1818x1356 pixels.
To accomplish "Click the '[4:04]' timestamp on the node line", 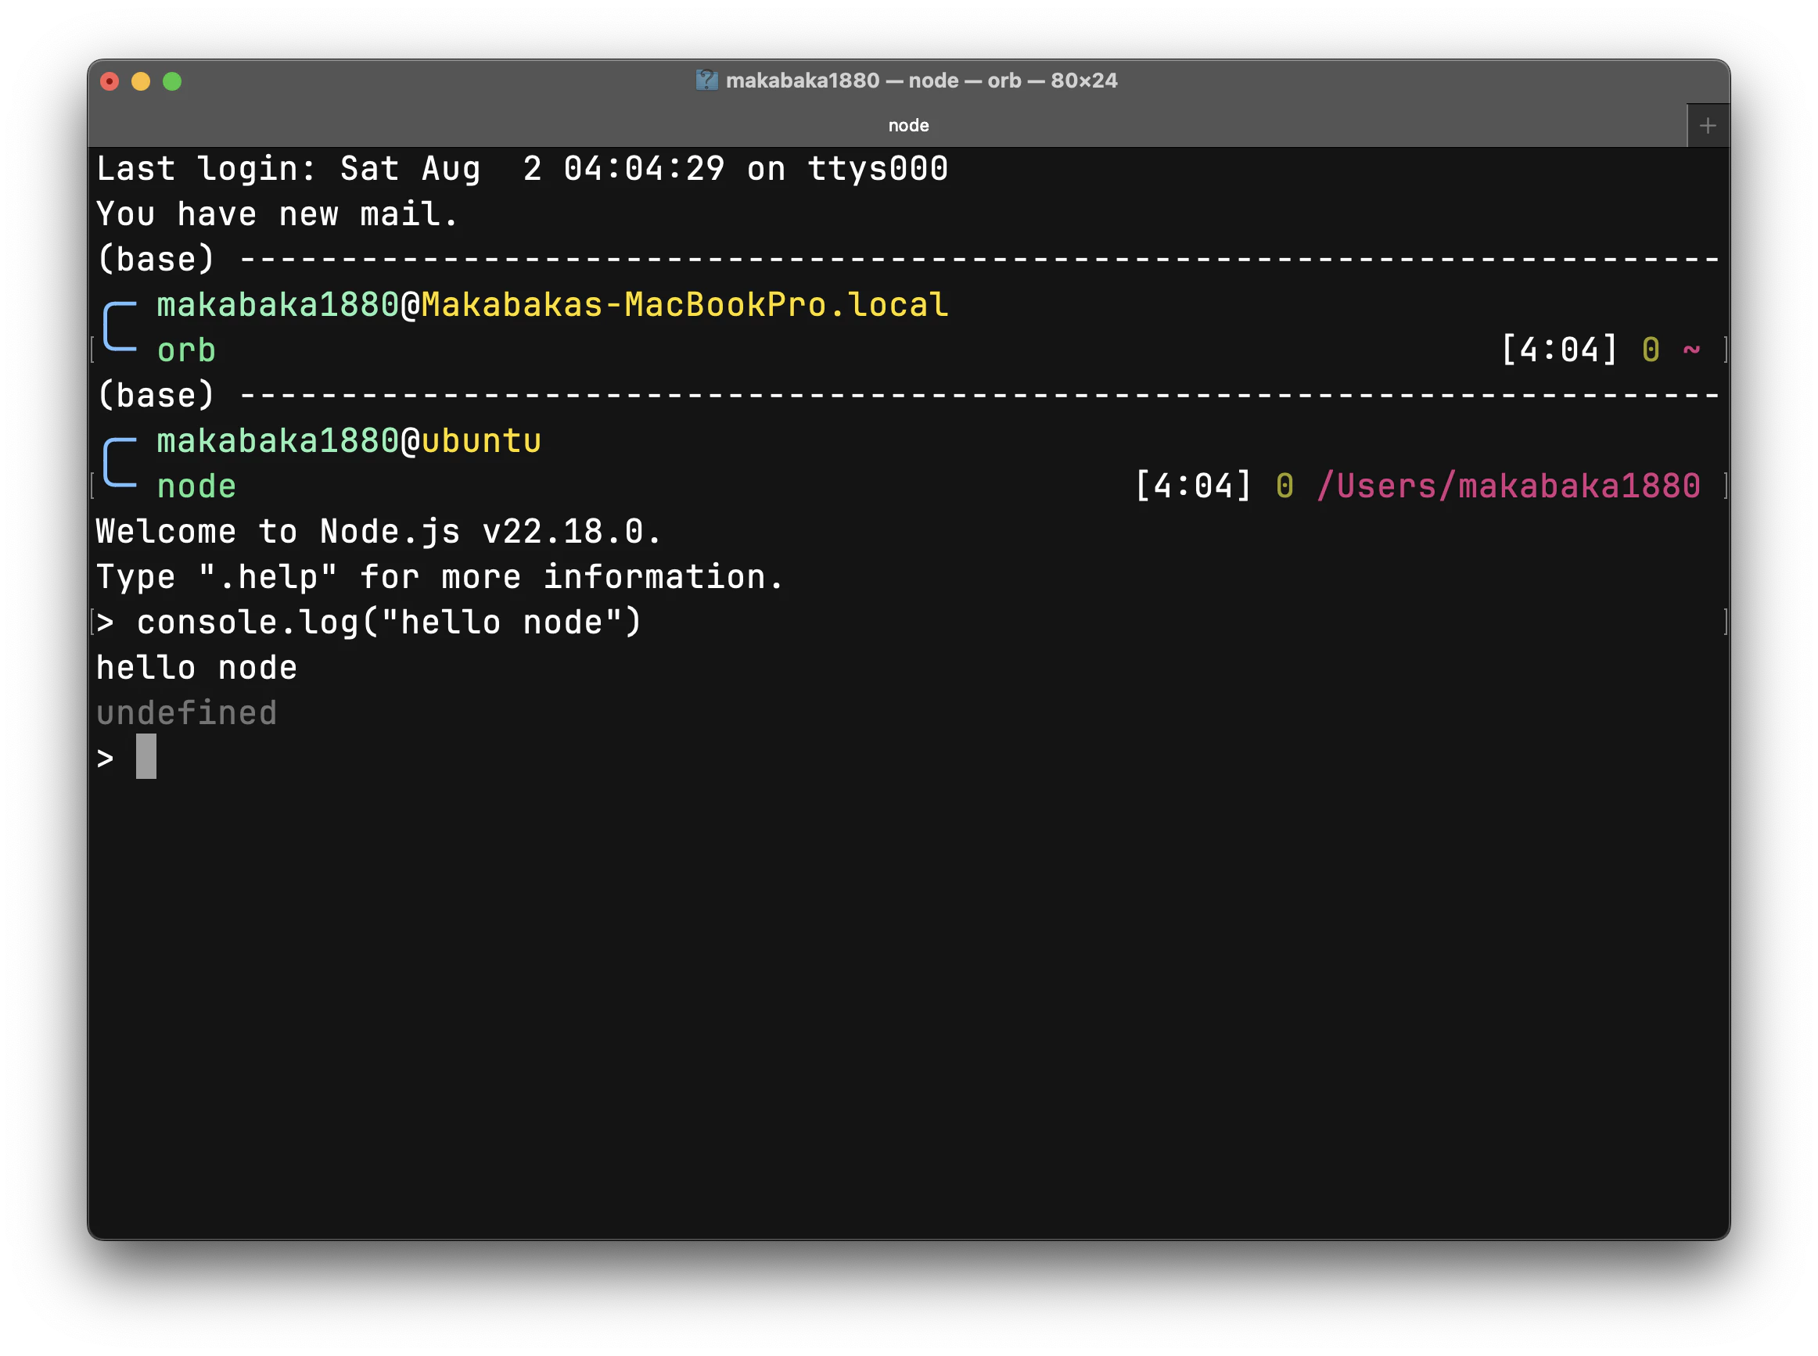I will click(x=1193, y=486).
